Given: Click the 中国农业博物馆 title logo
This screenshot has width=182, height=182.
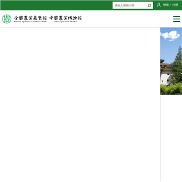Looking at the screenshot, I should 66,19.
